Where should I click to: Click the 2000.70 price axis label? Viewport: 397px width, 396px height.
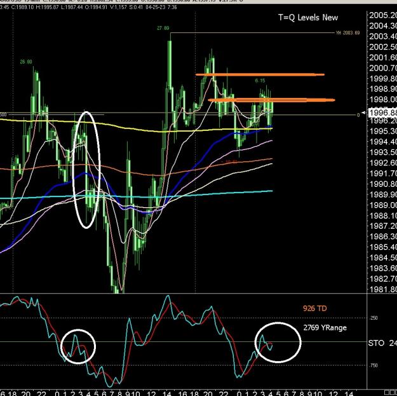click(383, 68)
